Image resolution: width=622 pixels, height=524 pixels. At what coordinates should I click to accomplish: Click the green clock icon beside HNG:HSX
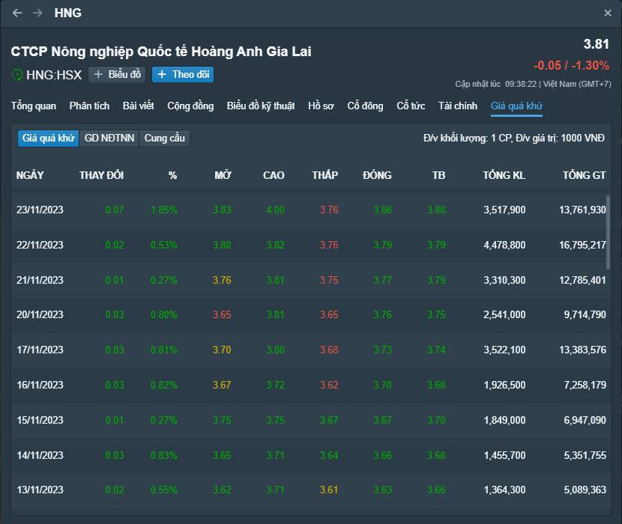17,75
